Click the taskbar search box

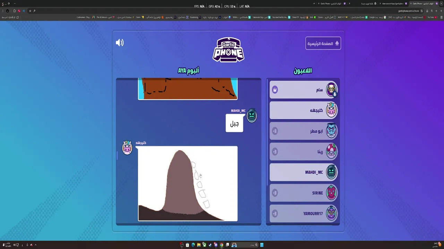click(245, 245)
